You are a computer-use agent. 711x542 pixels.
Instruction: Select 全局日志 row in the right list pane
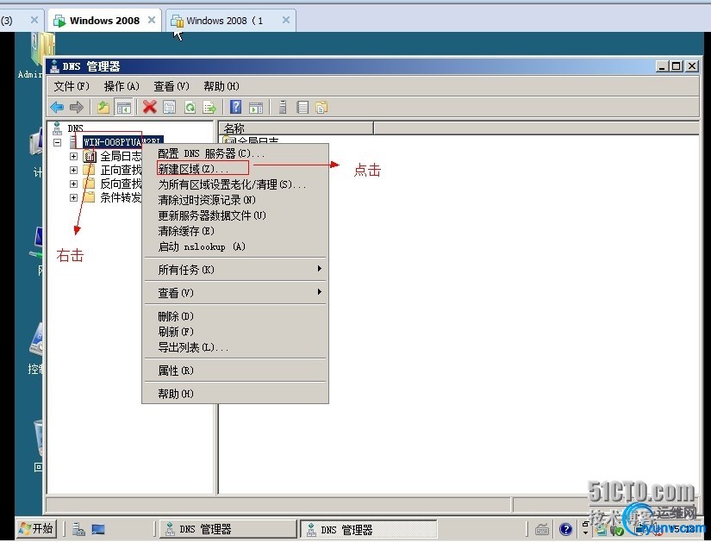[x=253, y=140]
